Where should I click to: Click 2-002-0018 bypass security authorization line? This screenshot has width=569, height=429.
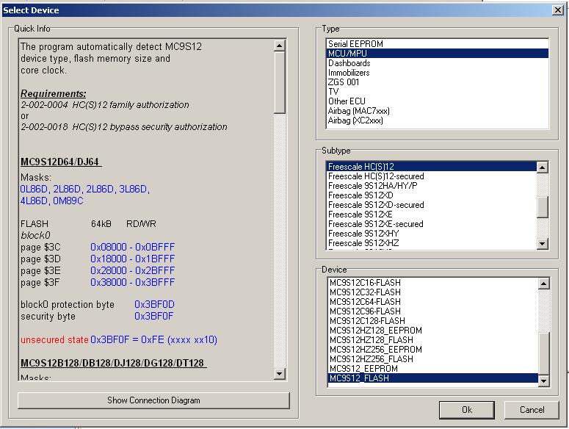click(124, 126)
